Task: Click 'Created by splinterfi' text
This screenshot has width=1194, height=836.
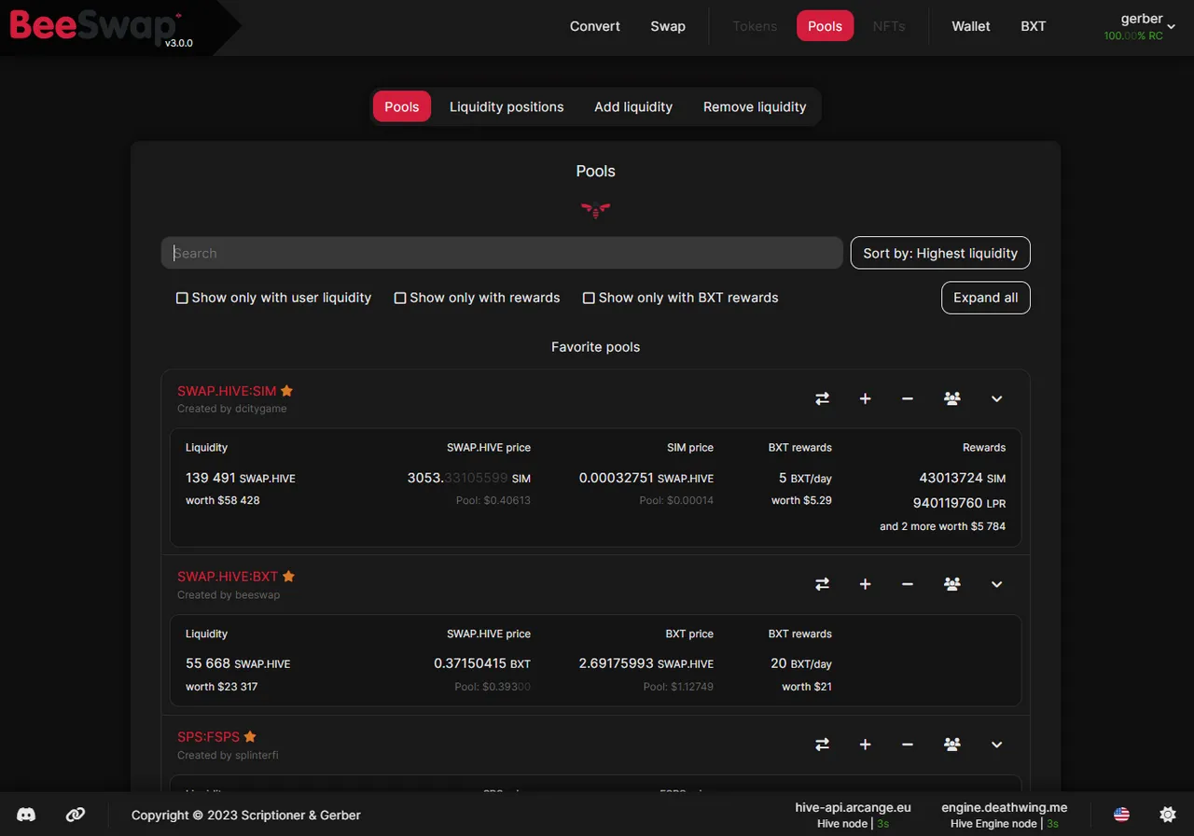Action: (x=228, y=755)
